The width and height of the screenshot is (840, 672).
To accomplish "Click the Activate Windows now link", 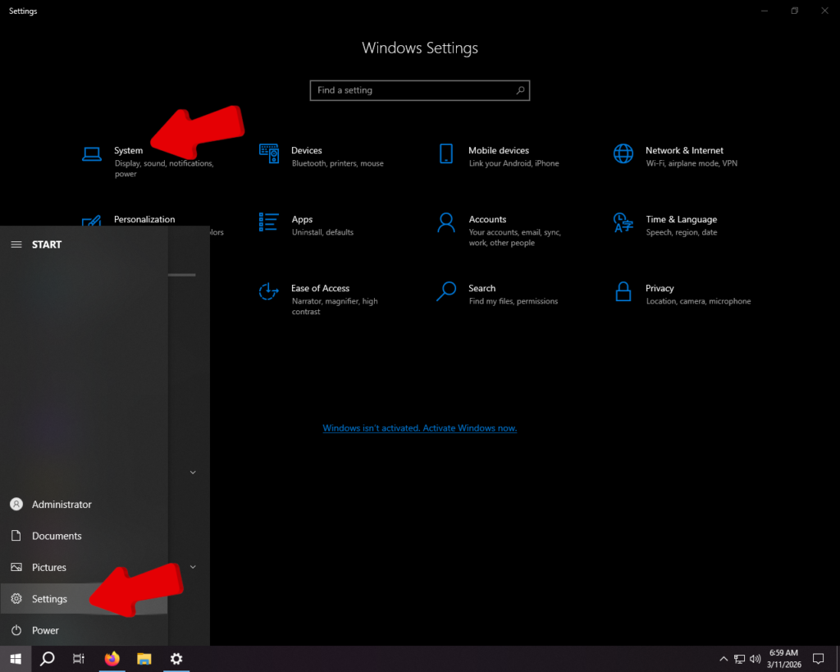I will point(419,428).
